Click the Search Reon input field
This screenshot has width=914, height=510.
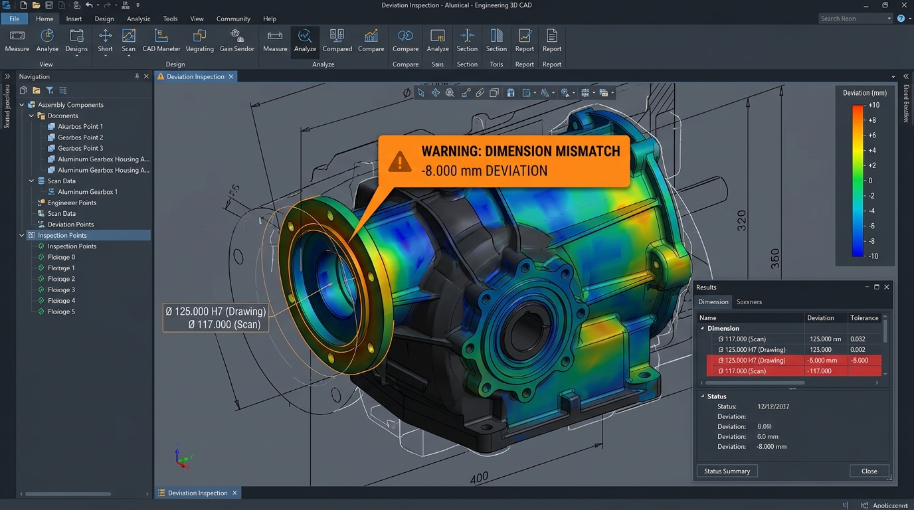(852, 19)
